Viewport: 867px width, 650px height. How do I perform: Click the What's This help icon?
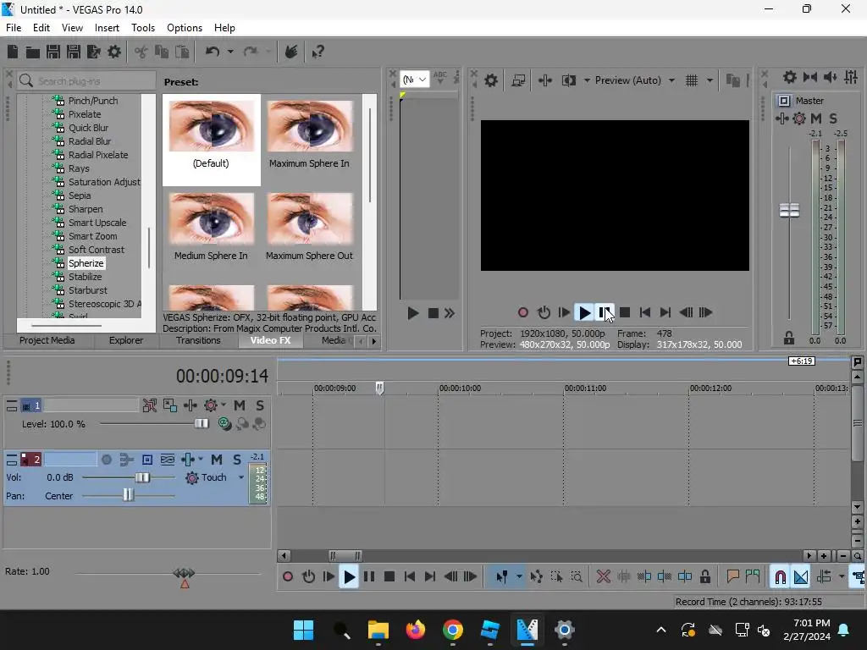click(x=318, y=52)
